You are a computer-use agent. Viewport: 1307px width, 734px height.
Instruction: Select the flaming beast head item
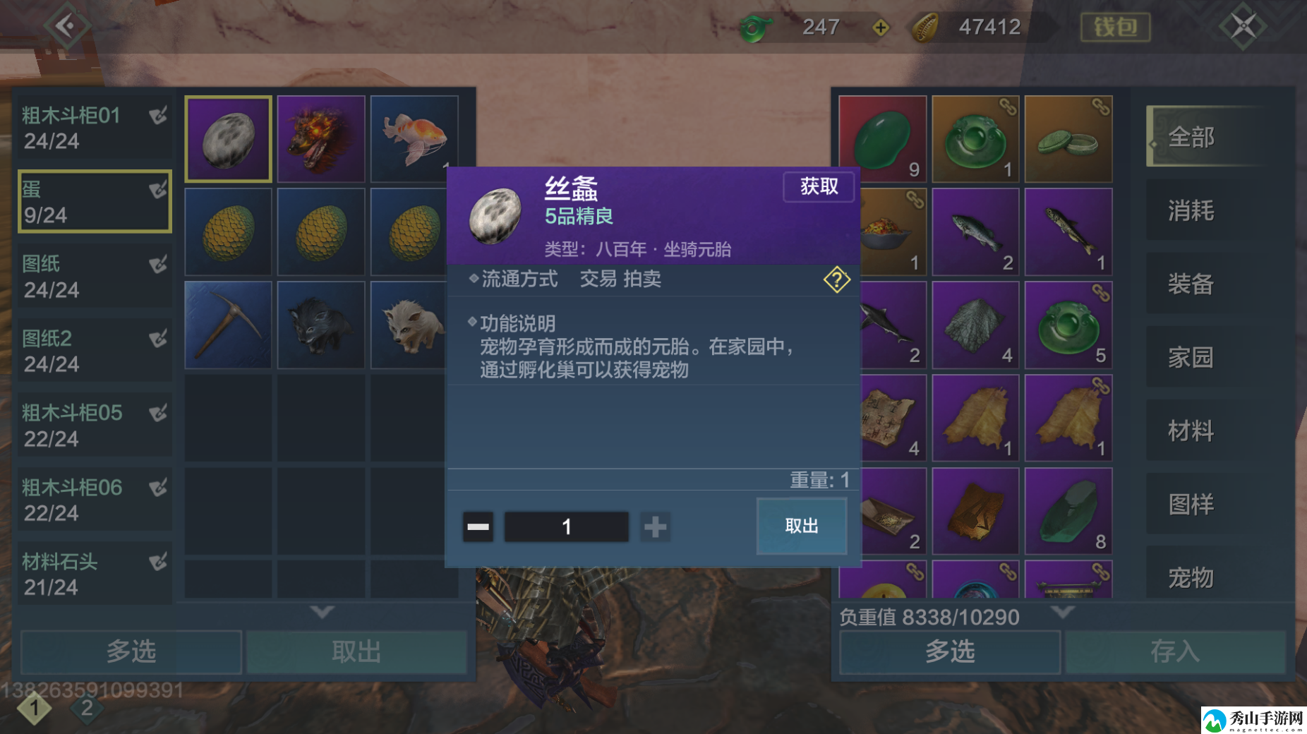pos(321,139)
